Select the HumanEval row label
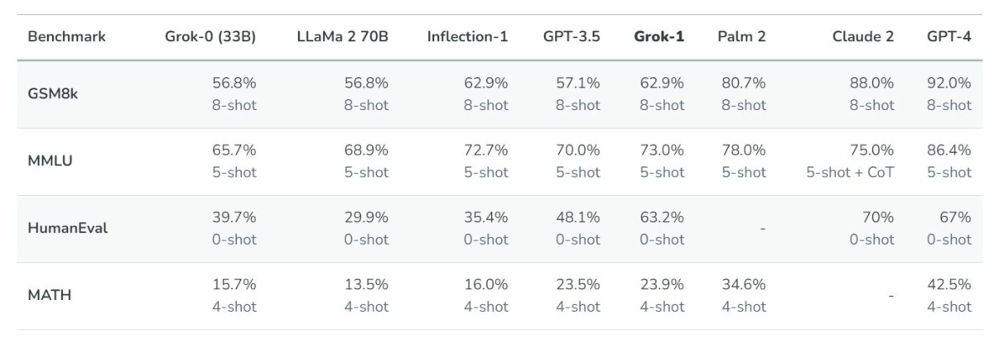 68,229
